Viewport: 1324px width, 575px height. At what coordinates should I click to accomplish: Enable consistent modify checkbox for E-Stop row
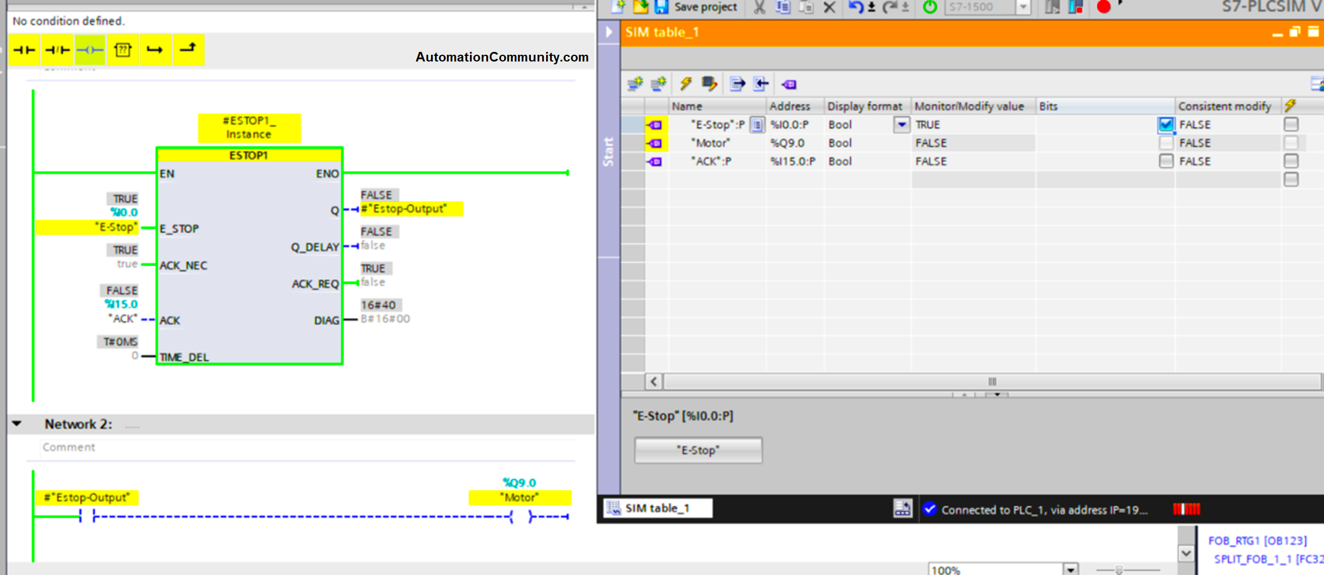(x=1291, y=124)
